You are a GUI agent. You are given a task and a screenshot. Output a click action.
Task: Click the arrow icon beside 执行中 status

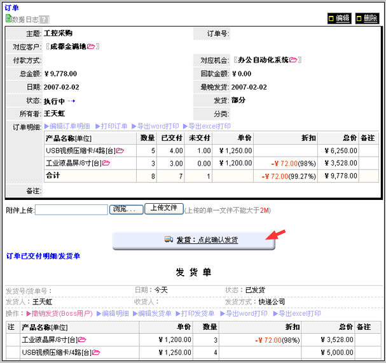(x=72, y=101)
